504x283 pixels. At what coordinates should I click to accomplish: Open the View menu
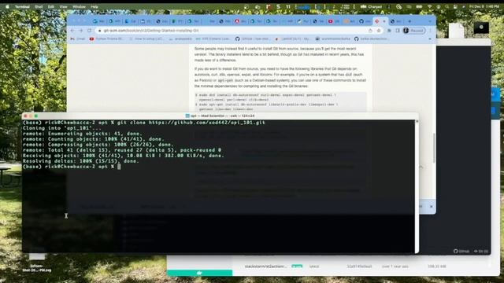pos(64,7)
